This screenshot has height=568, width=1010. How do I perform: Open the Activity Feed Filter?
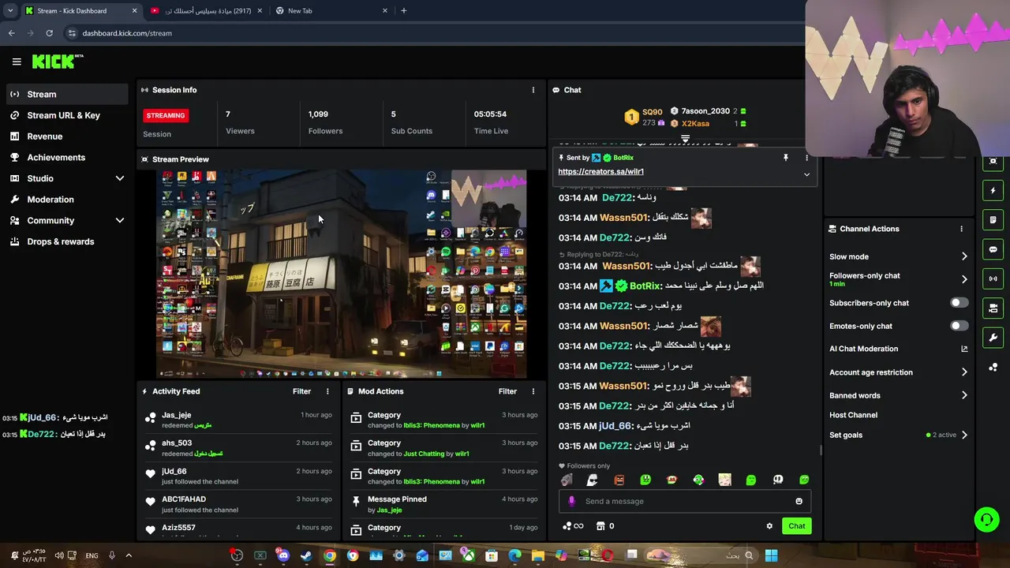pos(301,391)
